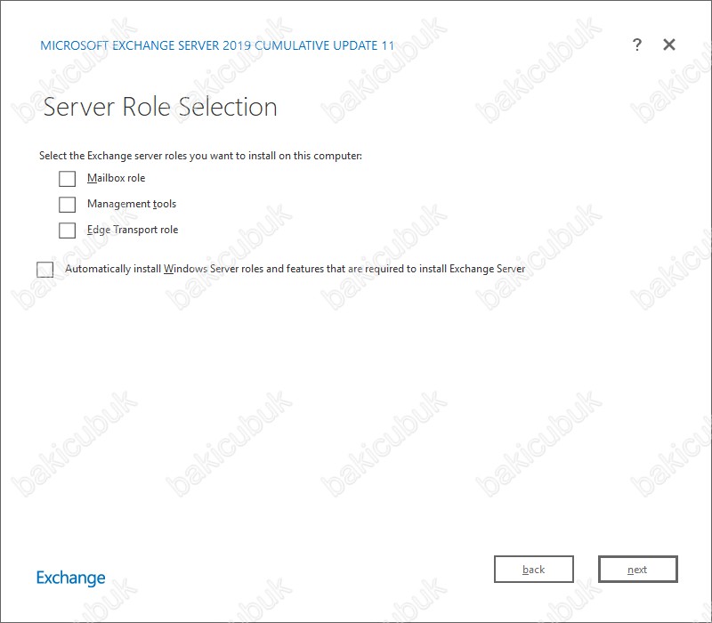Enable the Management tools checkbox
Viewport: 712px width, 623px height.
(68, 205)
